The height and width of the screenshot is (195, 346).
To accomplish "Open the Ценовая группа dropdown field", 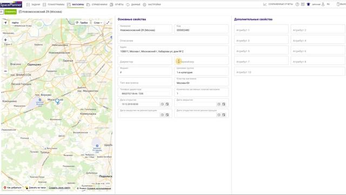I will pos(202,71).
